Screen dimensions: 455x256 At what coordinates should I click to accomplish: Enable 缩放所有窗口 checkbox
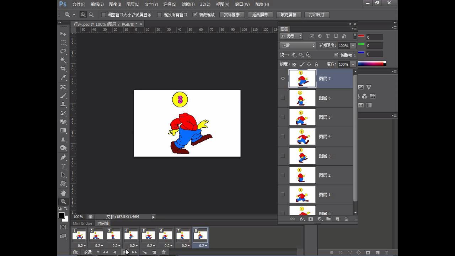160,15
